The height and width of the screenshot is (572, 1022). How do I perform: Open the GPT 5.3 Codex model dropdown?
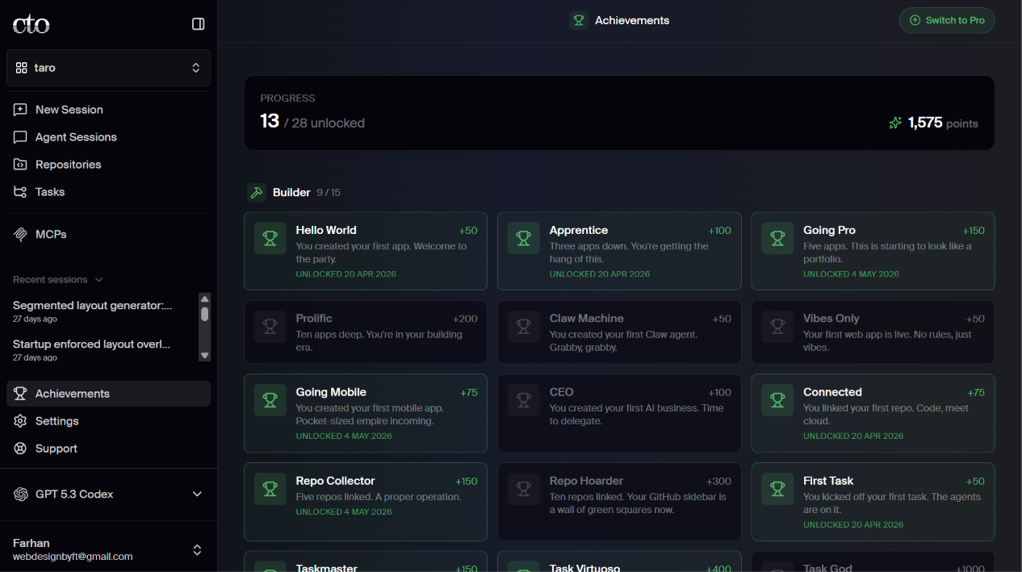click(x=108, y=494)
